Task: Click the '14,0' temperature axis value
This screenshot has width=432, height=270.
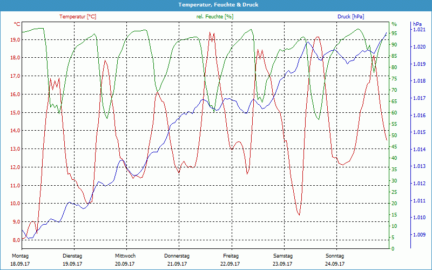Action: (15, 131)
